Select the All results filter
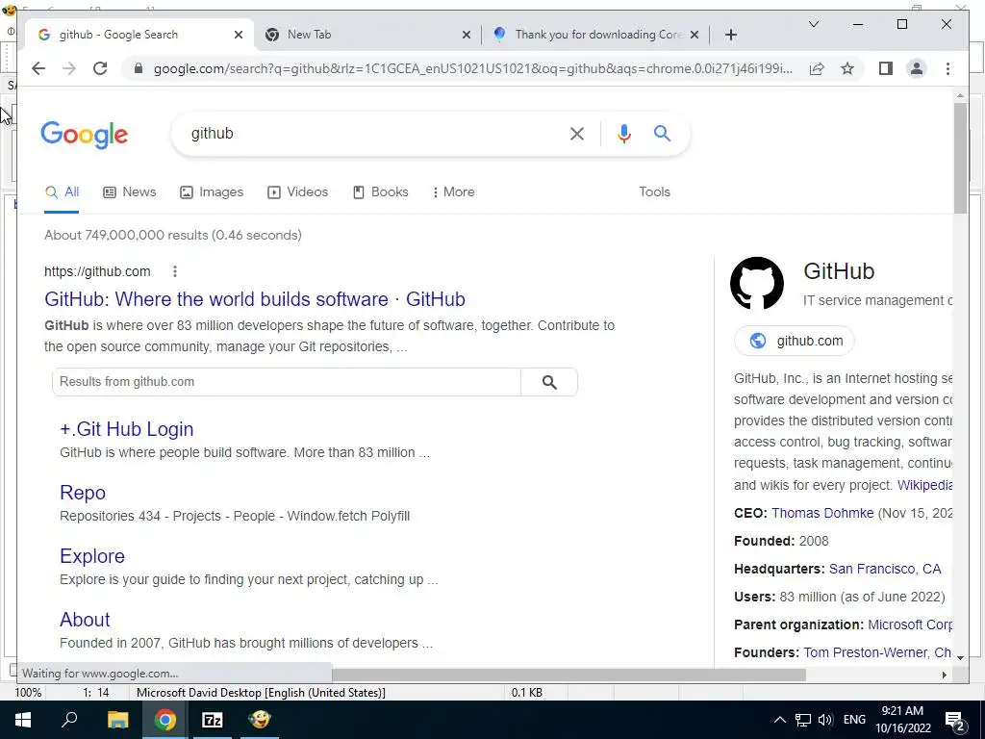Image resolution: width=985 pixels, height=739 pixels. click(62, 192)
